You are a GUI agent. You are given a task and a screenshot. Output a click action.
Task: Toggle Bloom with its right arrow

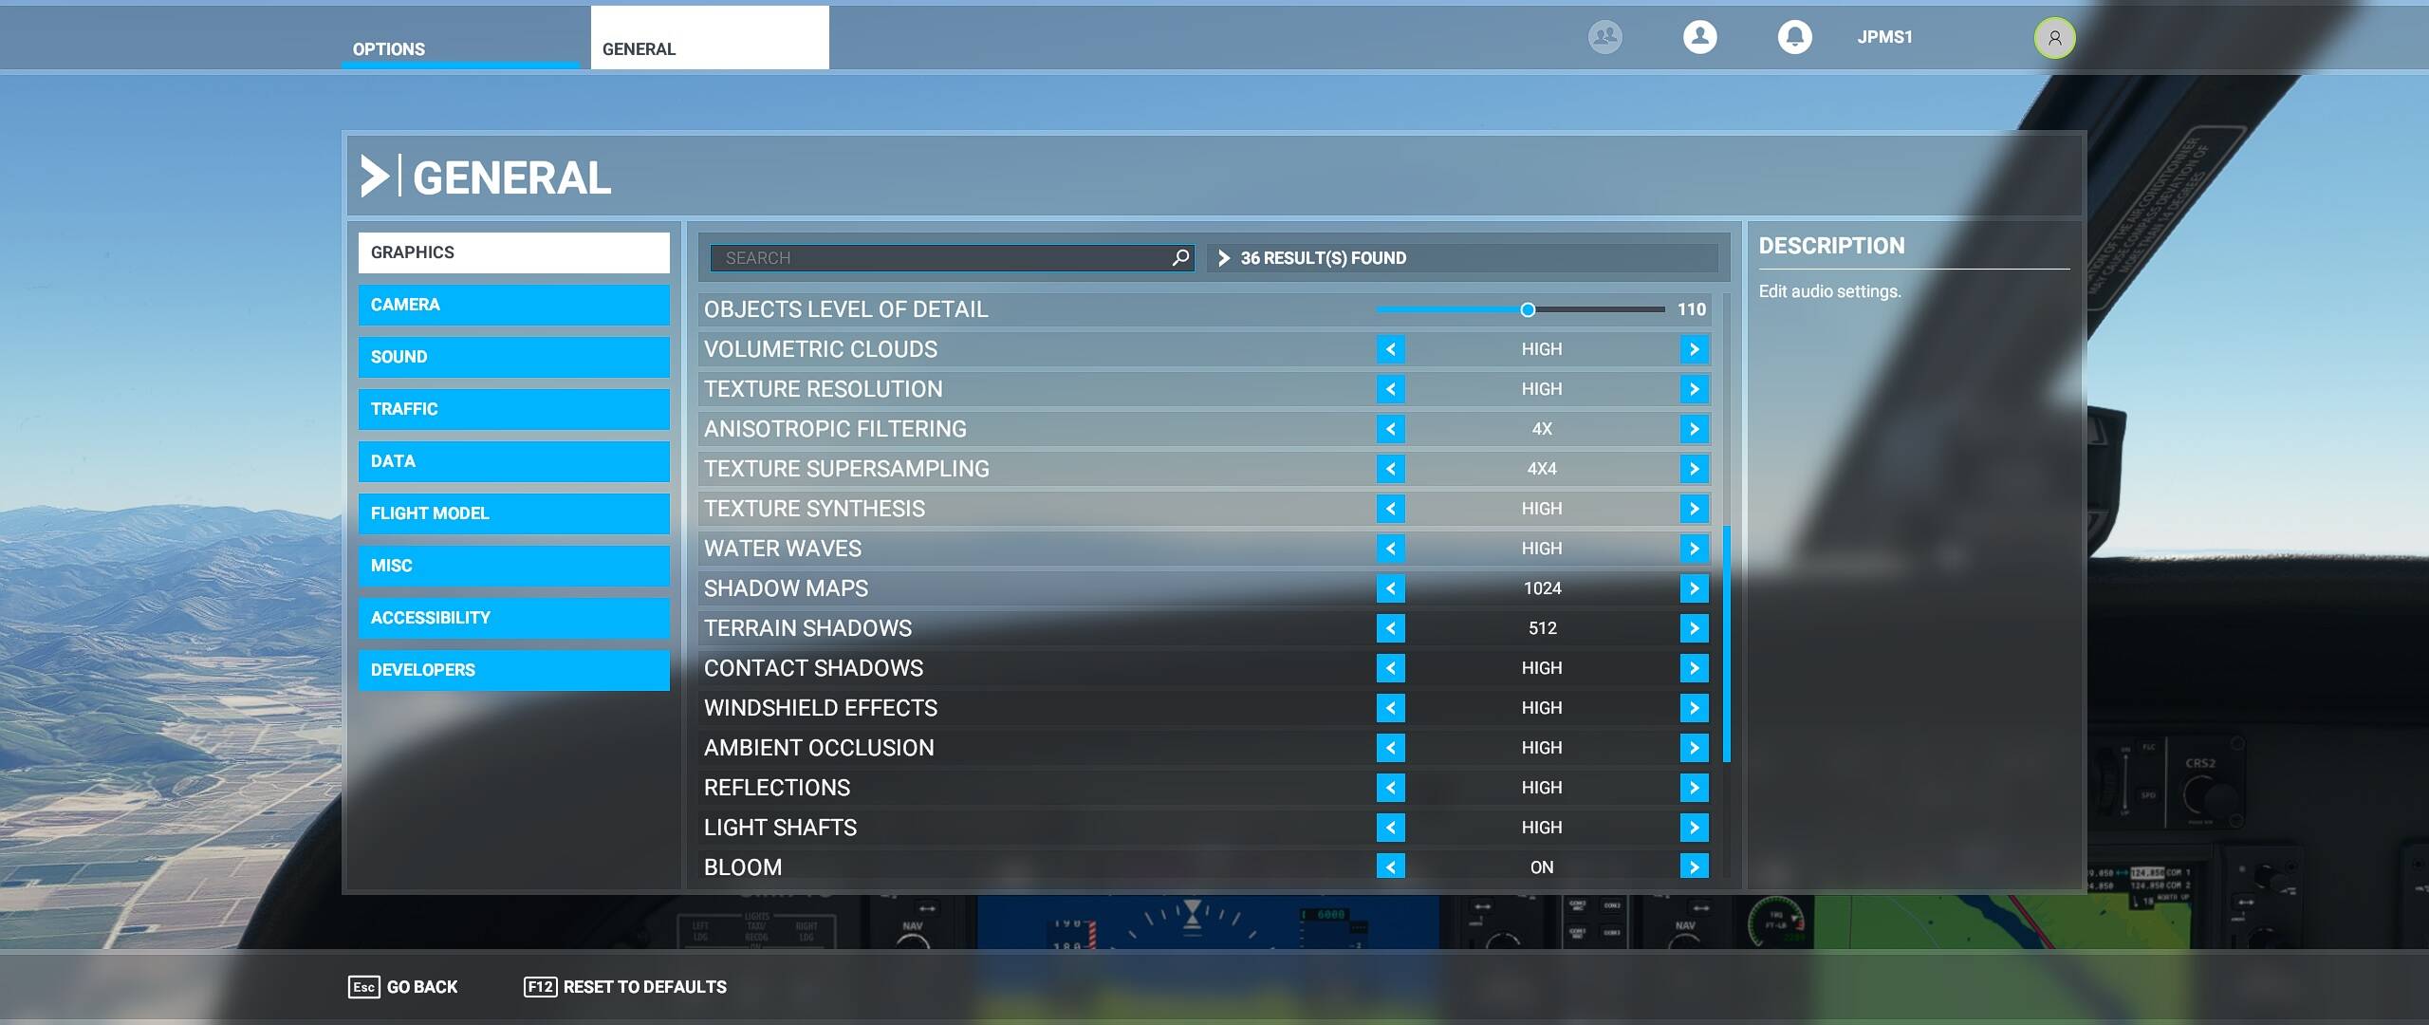(x=1694, y=866)
